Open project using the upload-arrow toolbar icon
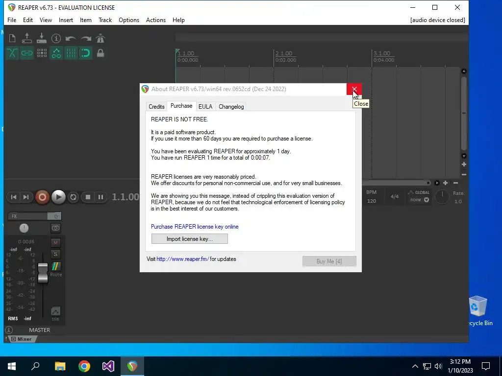The width and height of the screenshot is (502, 376). point(27,38)
